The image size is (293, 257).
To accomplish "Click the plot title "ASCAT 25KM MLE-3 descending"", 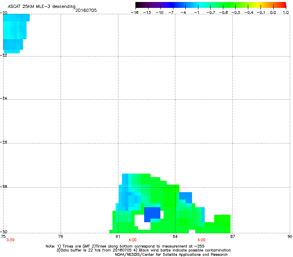I will tap(42, 7).
